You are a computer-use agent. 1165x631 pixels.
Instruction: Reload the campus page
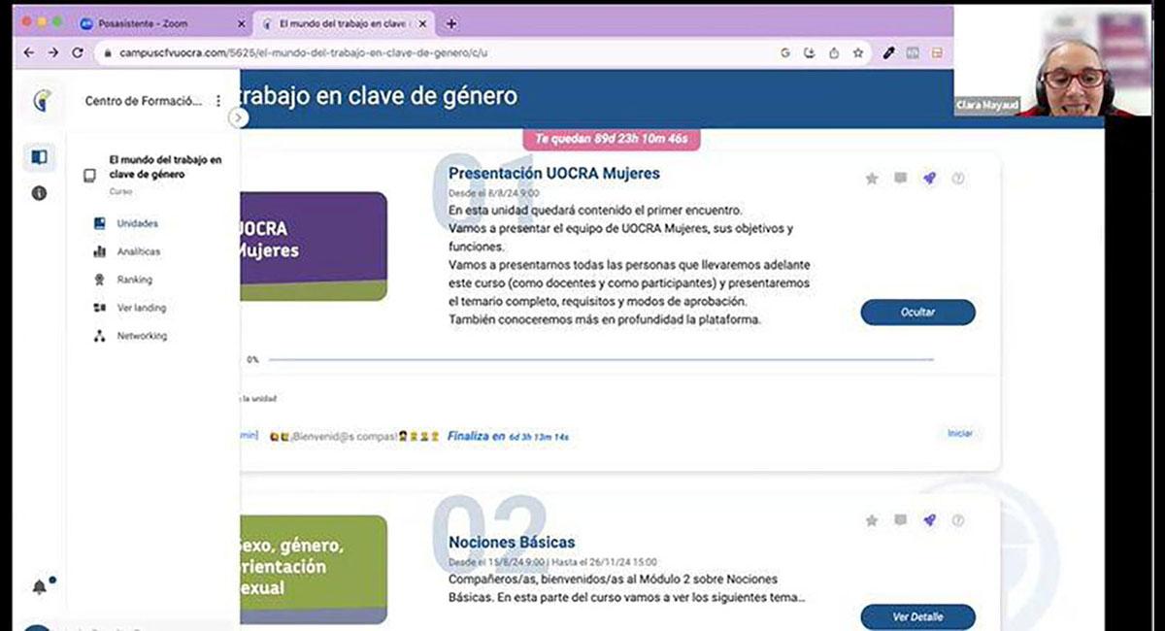click(x=78, y=52)
